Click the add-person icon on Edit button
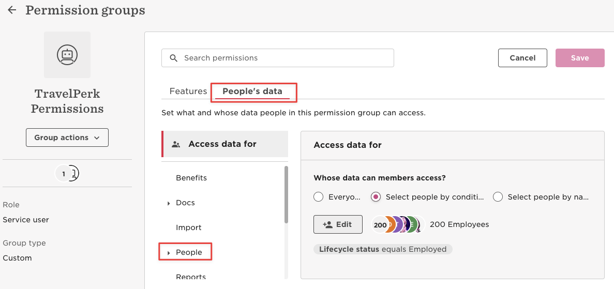Viewport: 614px width, 289px height. [328, 224]
